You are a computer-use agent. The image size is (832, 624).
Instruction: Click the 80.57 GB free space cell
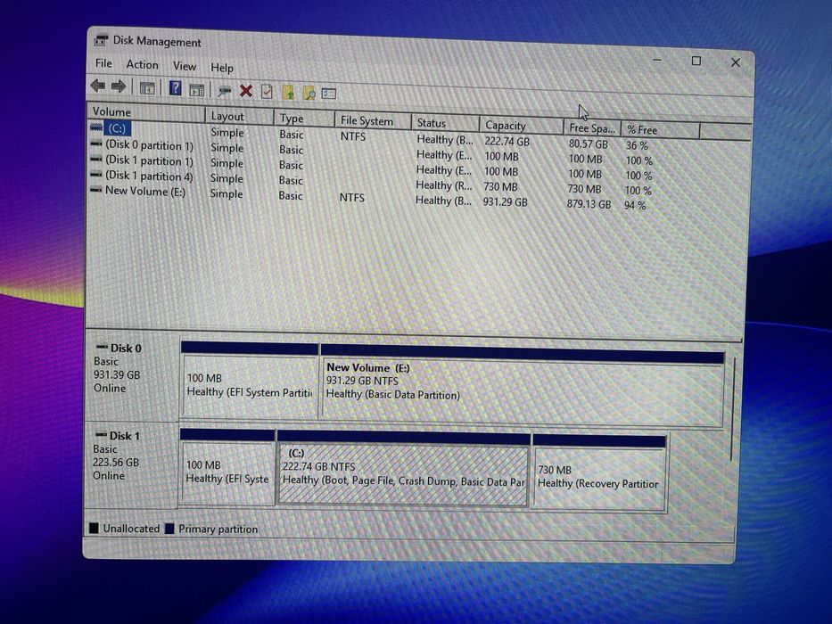click(x=588, y=144)
